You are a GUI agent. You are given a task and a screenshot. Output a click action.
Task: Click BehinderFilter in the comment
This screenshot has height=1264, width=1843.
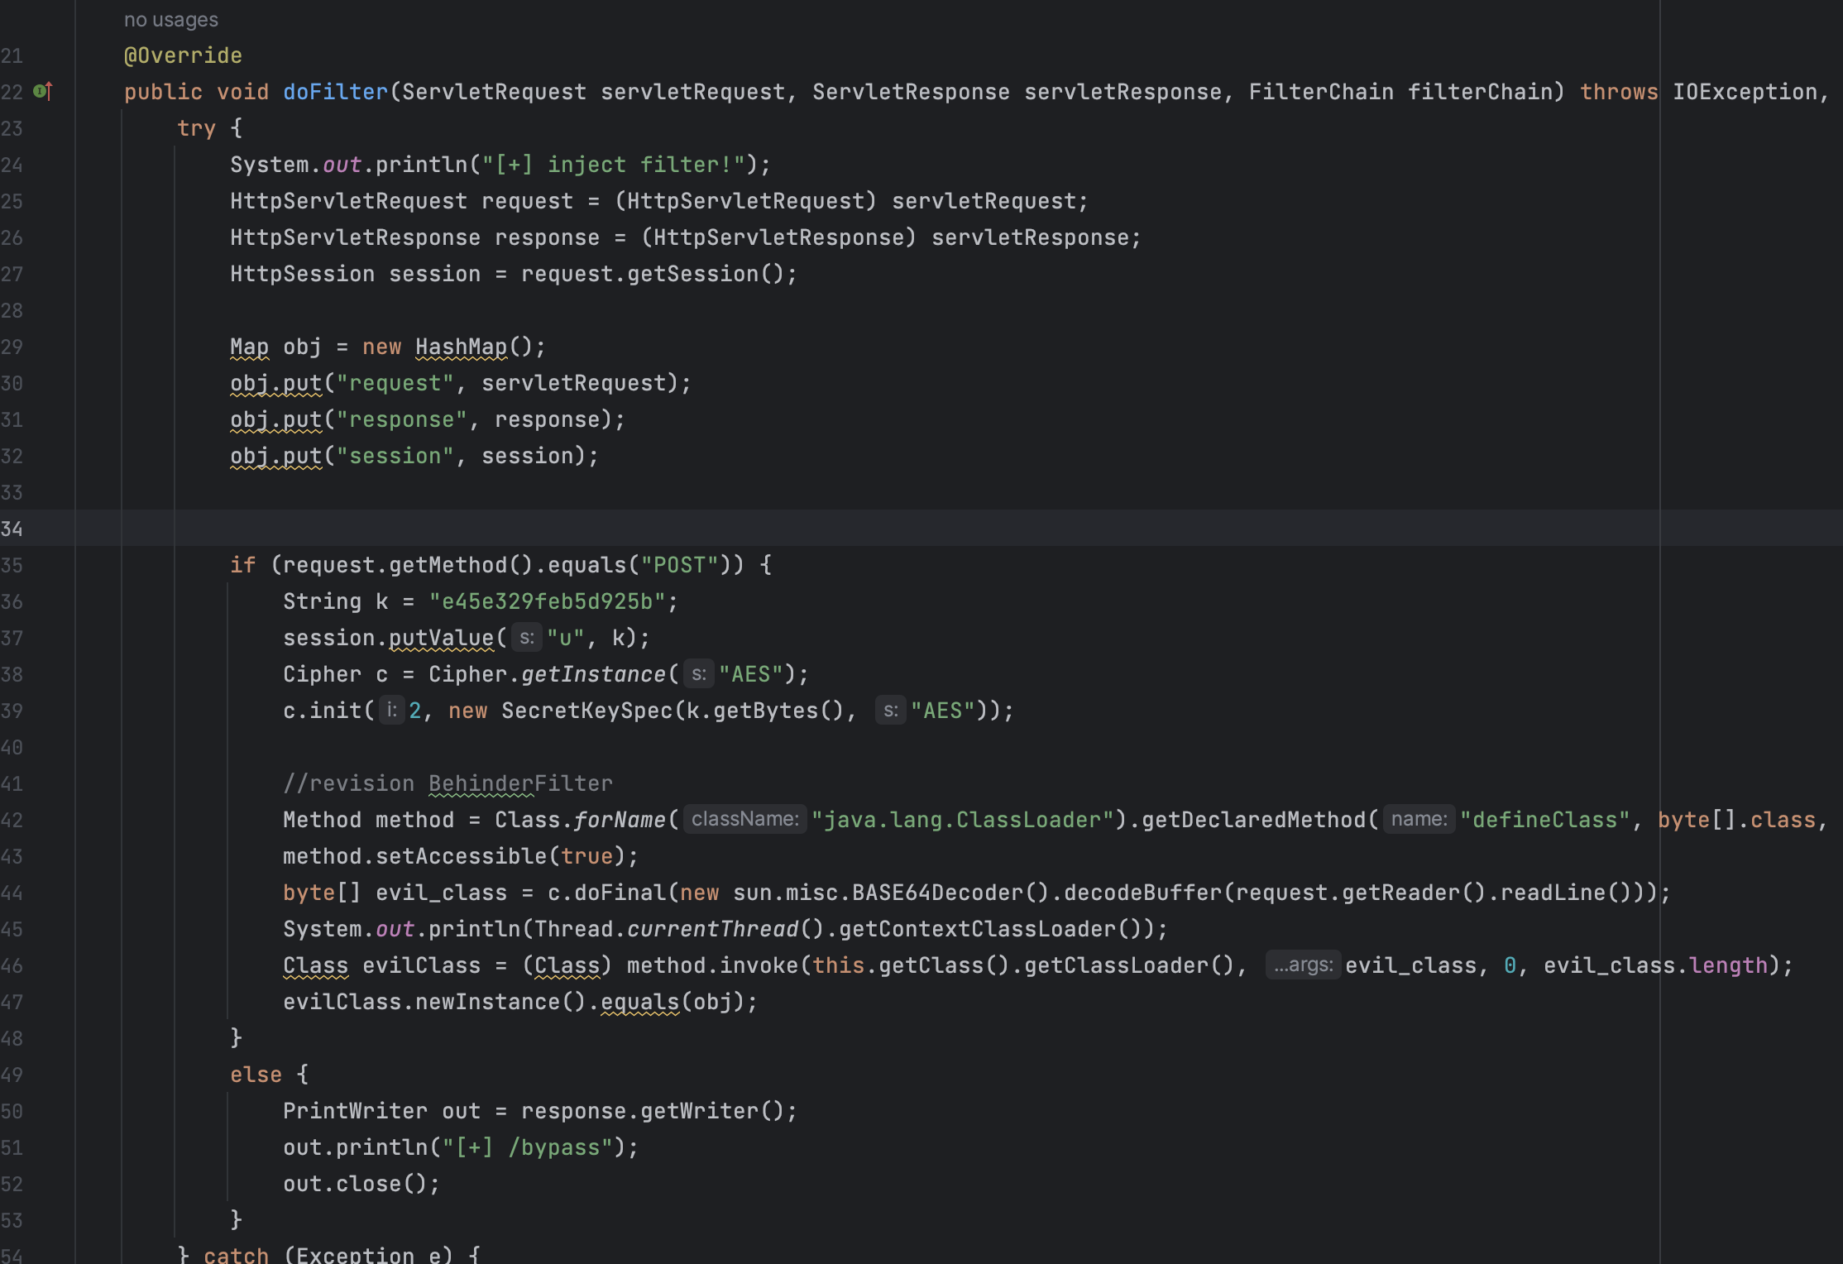click(520, 783)
